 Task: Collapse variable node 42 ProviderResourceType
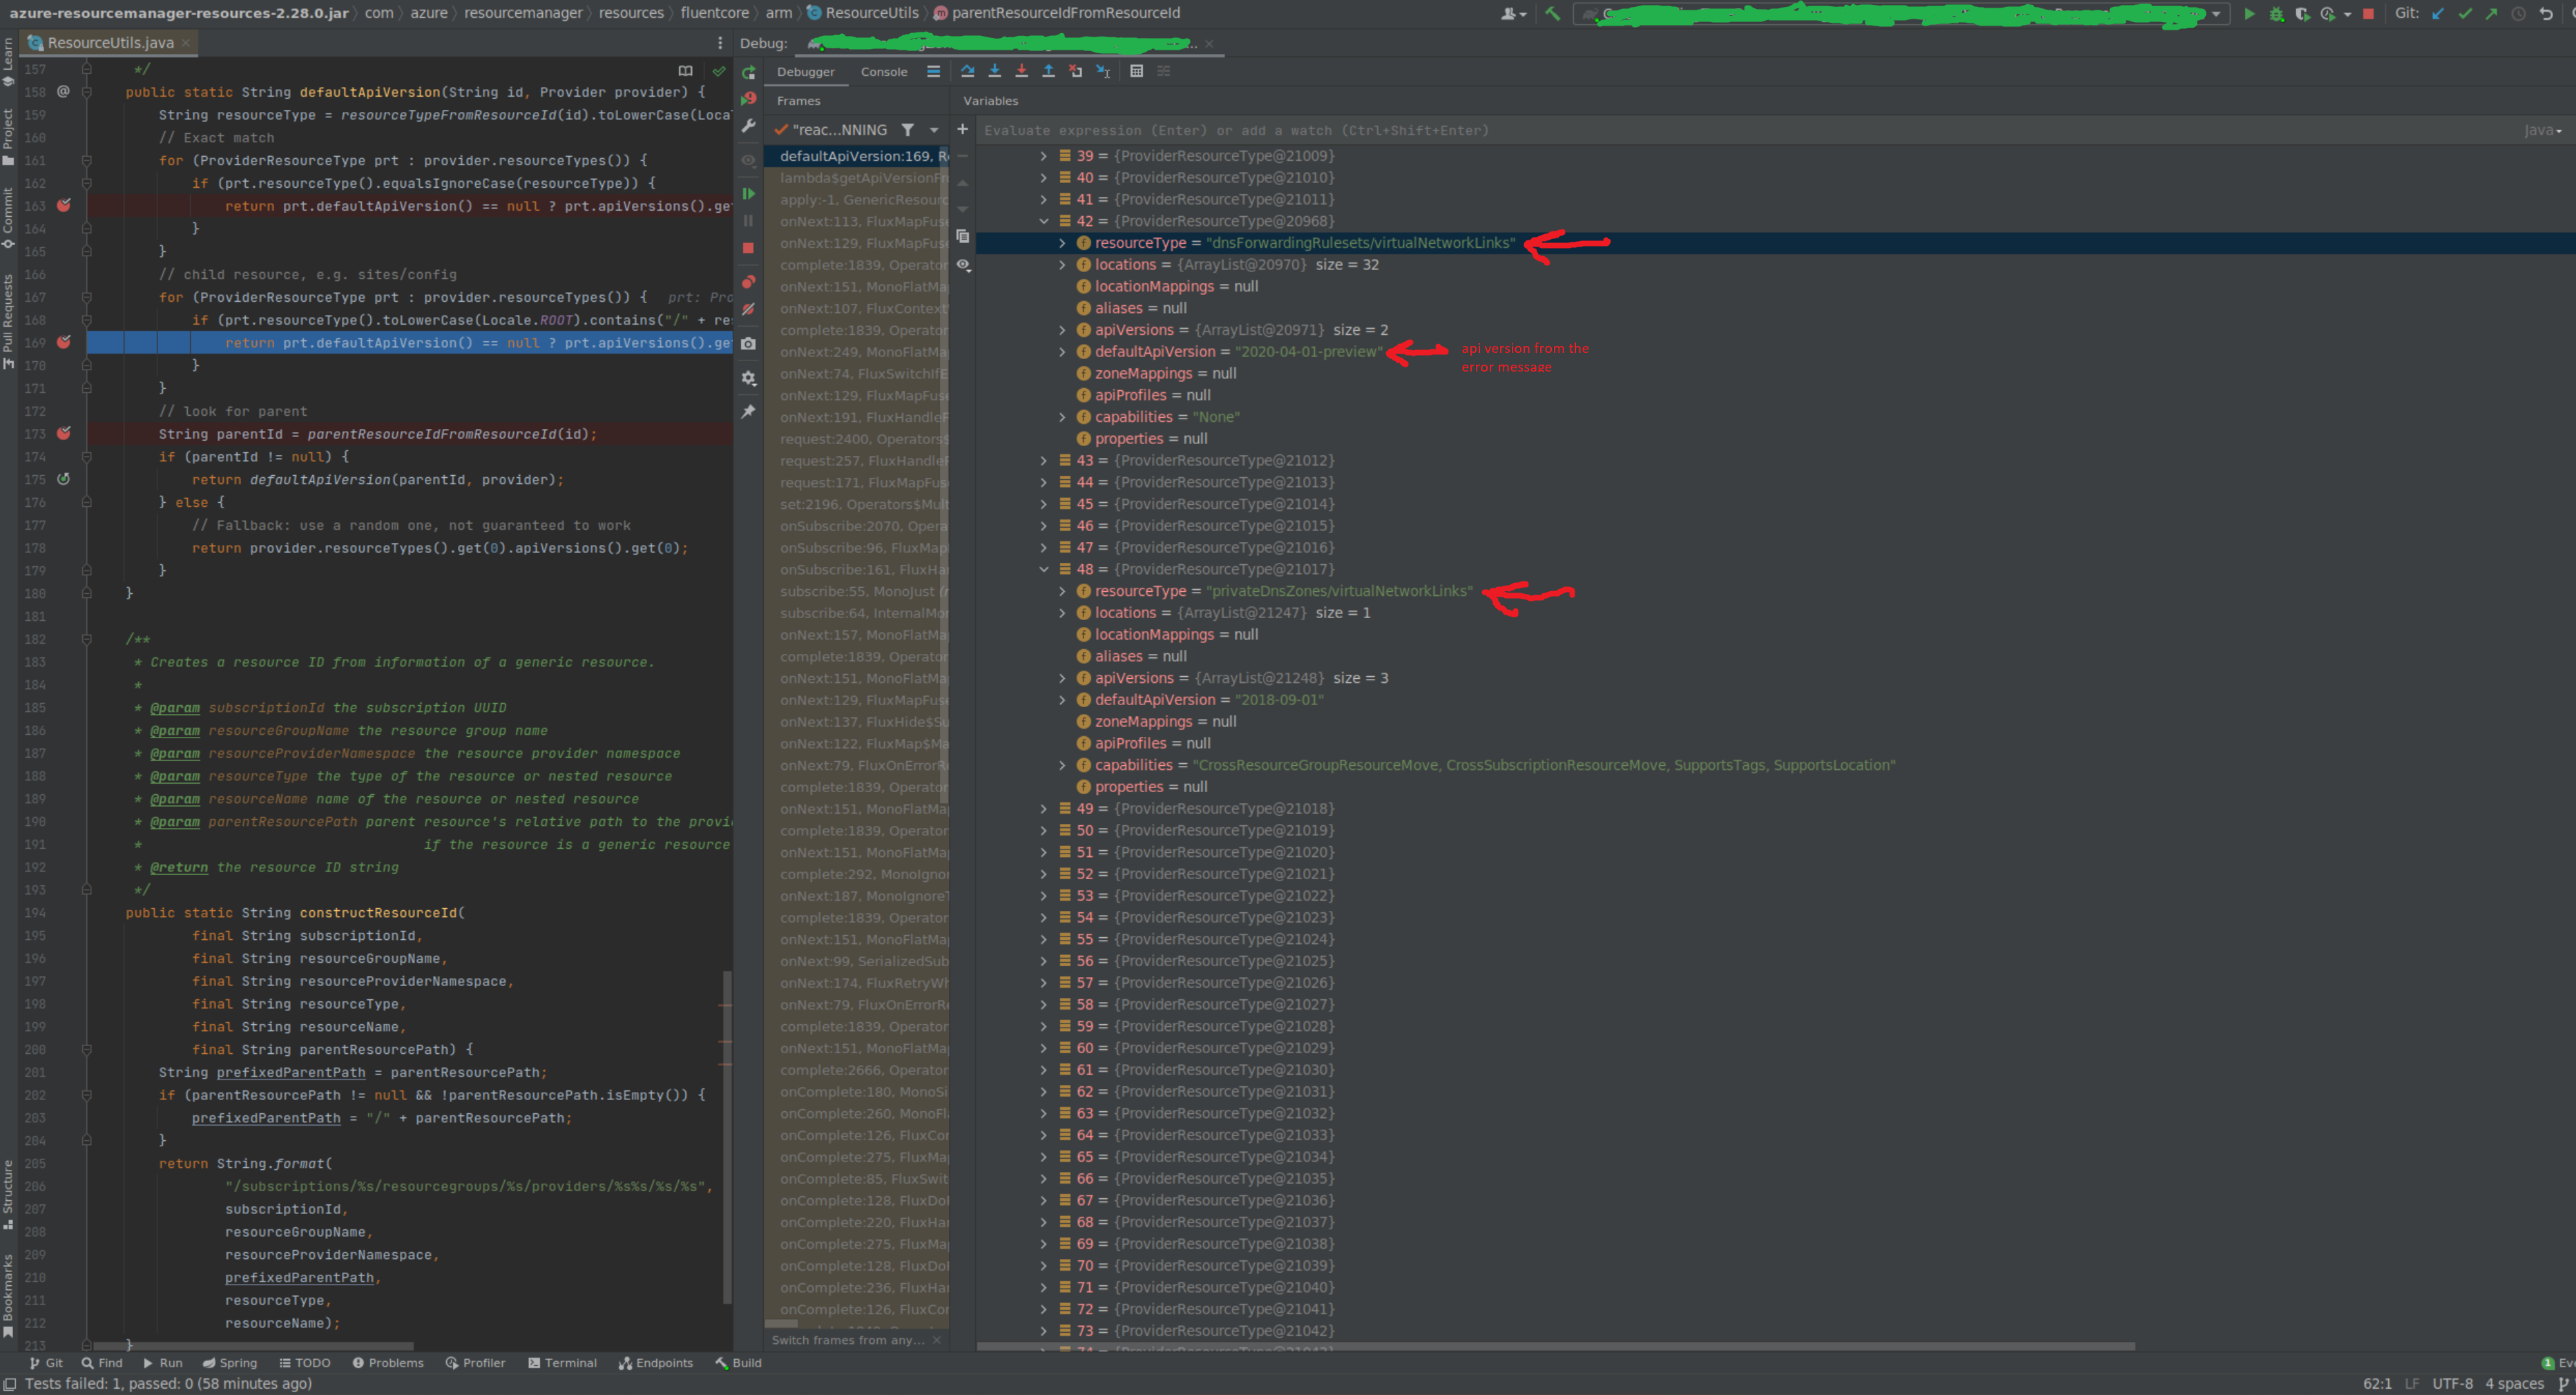[1045, 220]
